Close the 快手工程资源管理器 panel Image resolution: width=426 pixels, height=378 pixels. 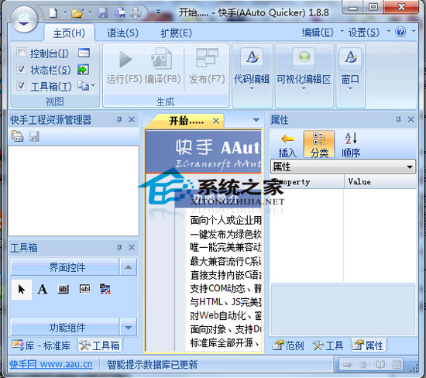tap(132, 119)
